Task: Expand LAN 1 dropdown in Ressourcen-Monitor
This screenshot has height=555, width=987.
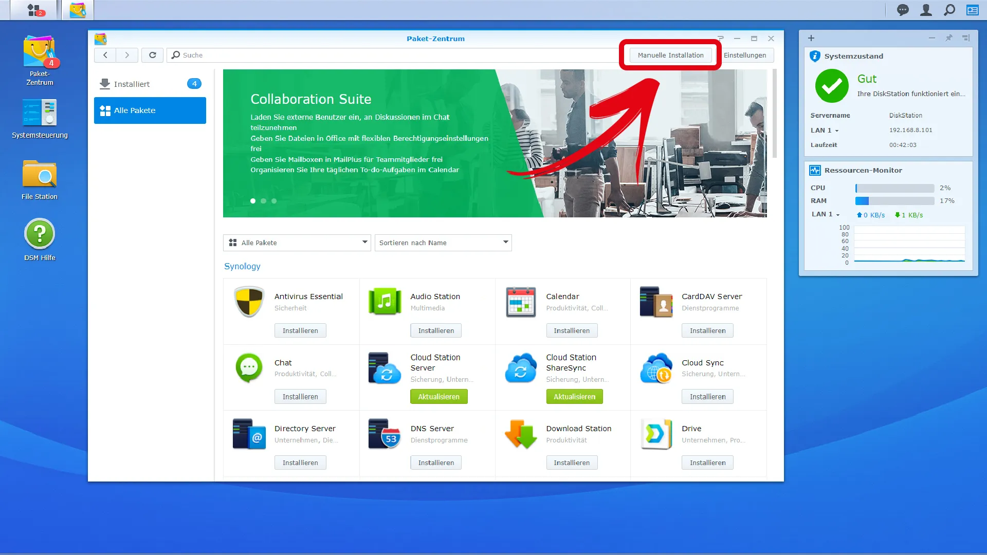Action: click(x=838, y=215)
